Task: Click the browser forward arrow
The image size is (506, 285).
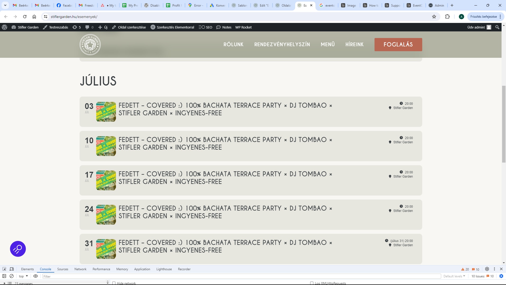Action: 15,17
